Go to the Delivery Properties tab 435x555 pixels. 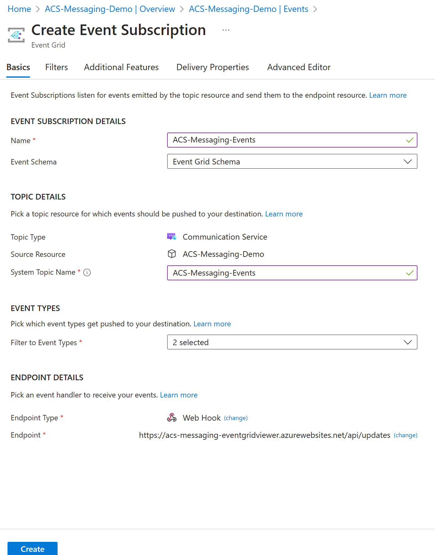click(x=212, y=67)
